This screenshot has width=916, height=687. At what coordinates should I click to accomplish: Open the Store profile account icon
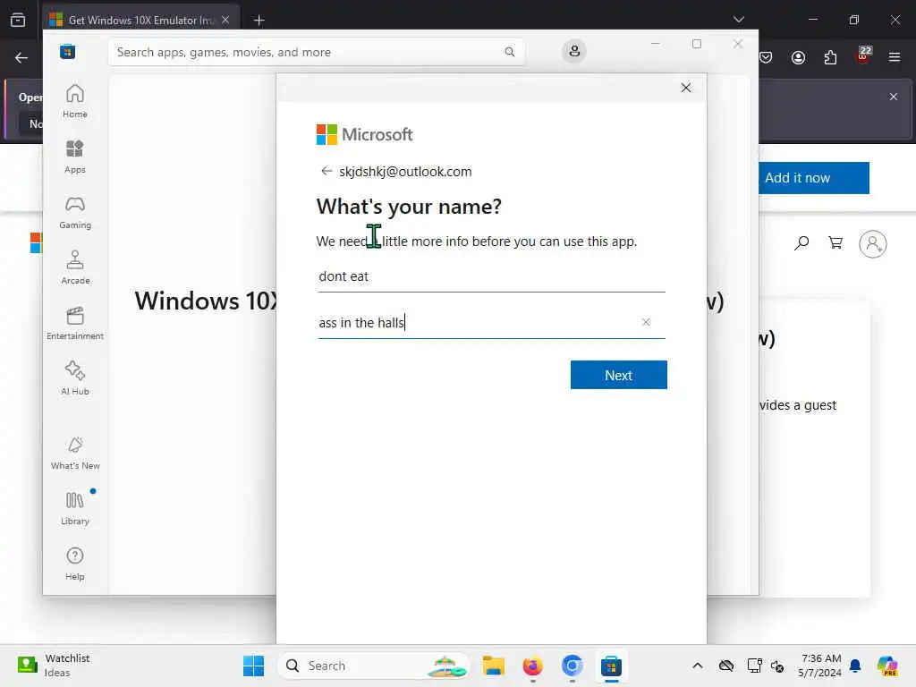point(574,51)
